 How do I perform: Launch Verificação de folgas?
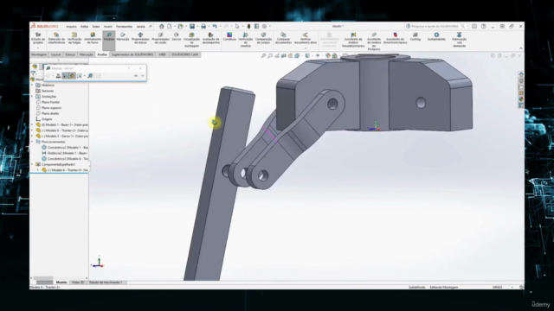click(74, 39)
